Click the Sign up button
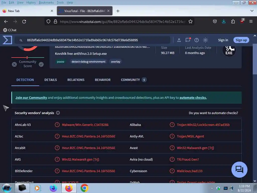257x193 pixels. 241,40
